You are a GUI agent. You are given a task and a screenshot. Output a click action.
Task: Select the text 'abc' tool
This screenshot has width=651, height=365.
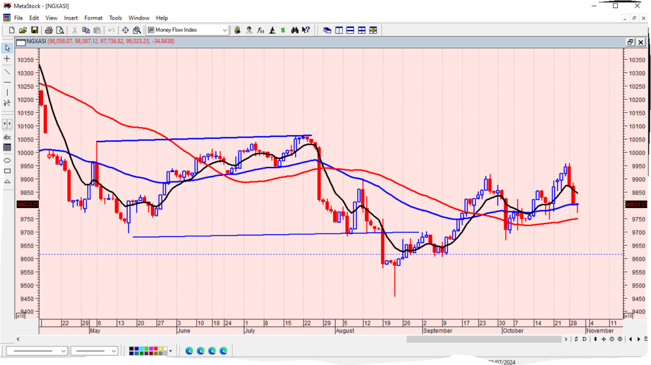click(7, 136)
